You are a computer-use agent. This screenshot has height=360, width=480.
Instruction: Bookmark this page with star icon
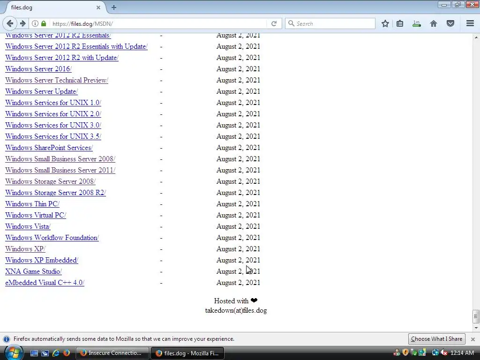[385, 23]
